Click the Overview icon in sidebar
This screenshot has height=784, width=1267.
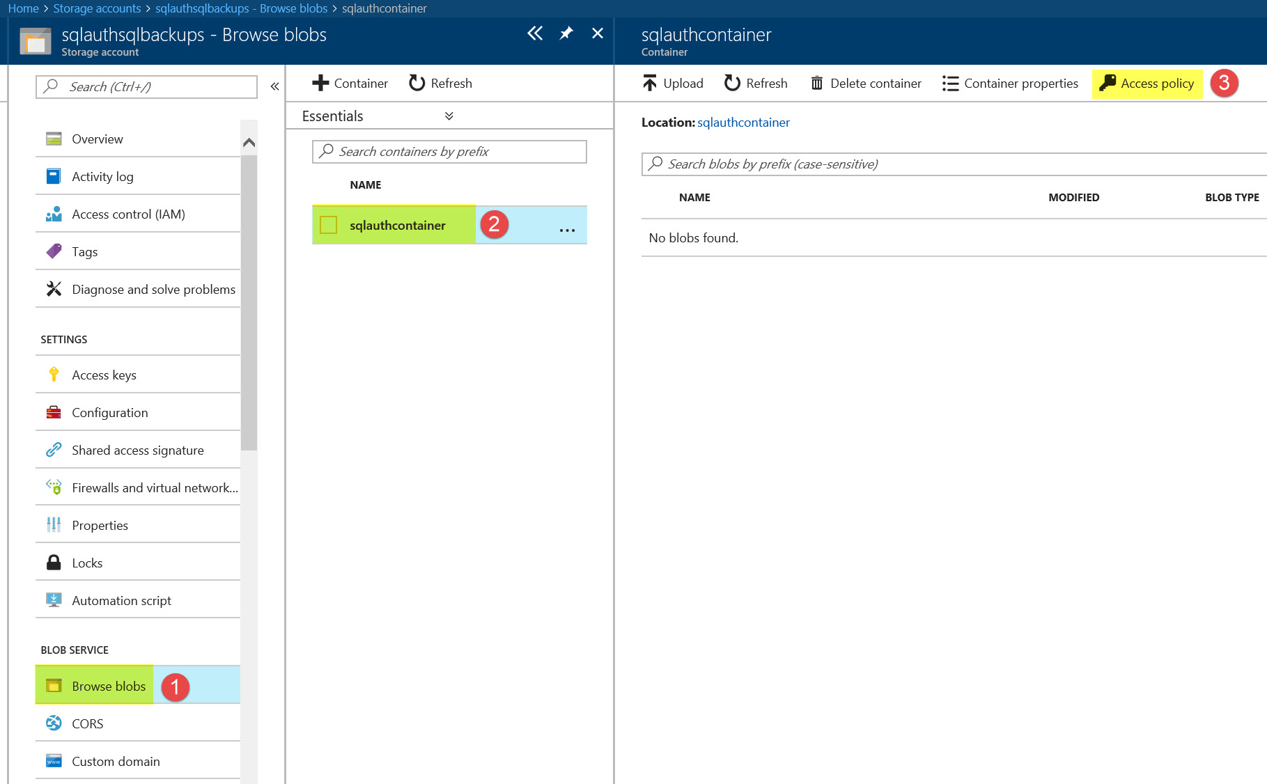54,139
